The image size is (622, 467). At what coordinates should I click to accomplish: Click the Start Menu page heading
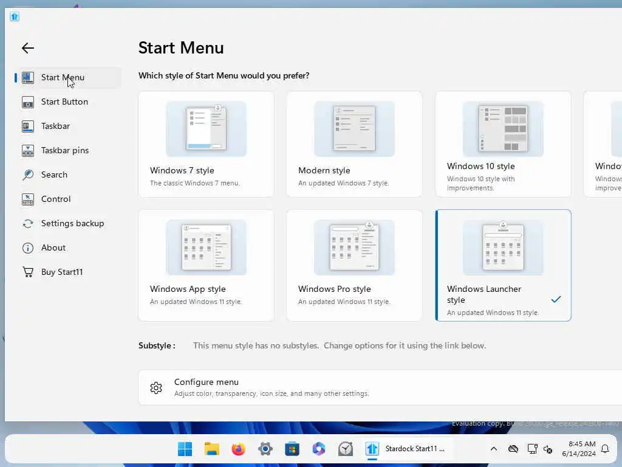click(181, 48)
